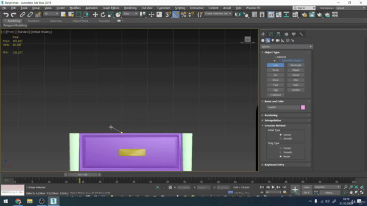
Task: Click the Circle spline button
Action: pyautogui.click(x=275, y=70)
